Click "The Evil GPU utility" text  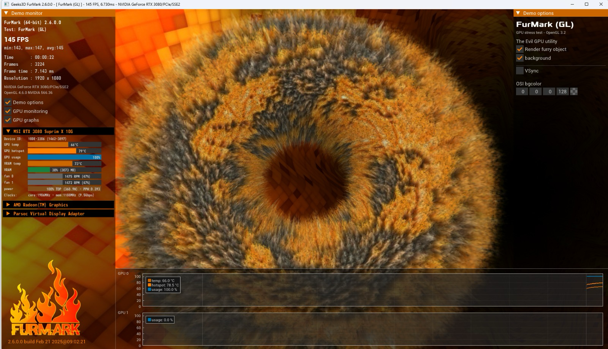537,41
